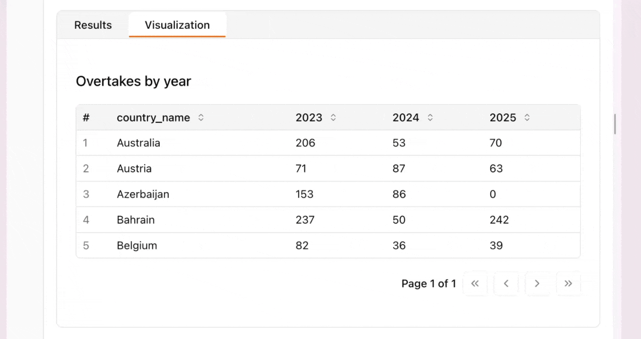Viewport: 641px width, 339px height.
Task: Toggle descending order on 2025 header
Action: tap(527, 118)
